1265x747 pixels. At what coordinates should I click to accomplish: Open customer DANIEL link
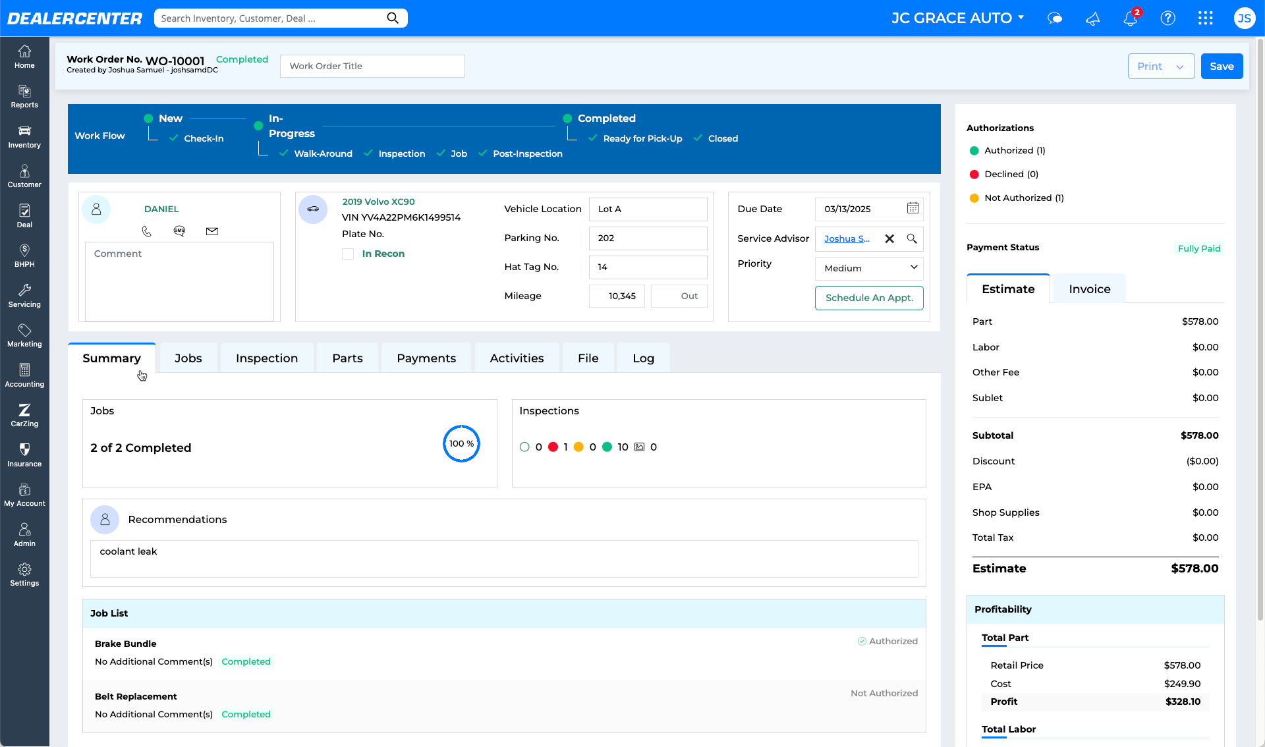[161, 209]
